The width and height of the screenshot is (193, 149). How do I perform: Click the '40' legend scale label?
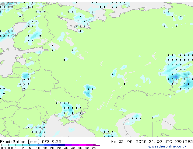[80, 148]
